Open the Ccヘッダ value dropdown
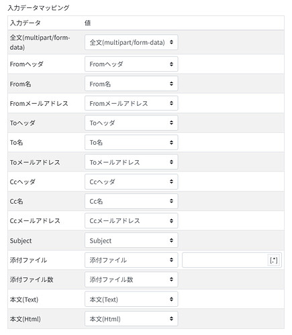 [x=132, y=182]
